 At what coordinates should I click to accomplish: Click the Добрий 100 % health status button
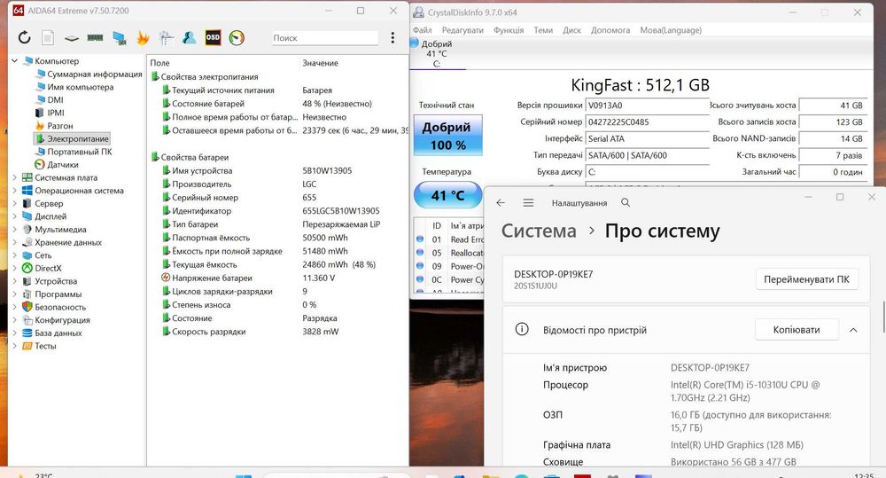(x=448, y=136)
